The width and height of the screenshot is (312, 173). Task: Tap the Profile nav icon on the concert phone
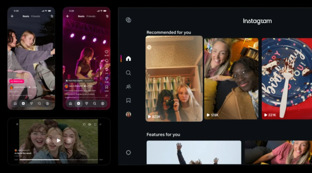click(x=103, y=103)
